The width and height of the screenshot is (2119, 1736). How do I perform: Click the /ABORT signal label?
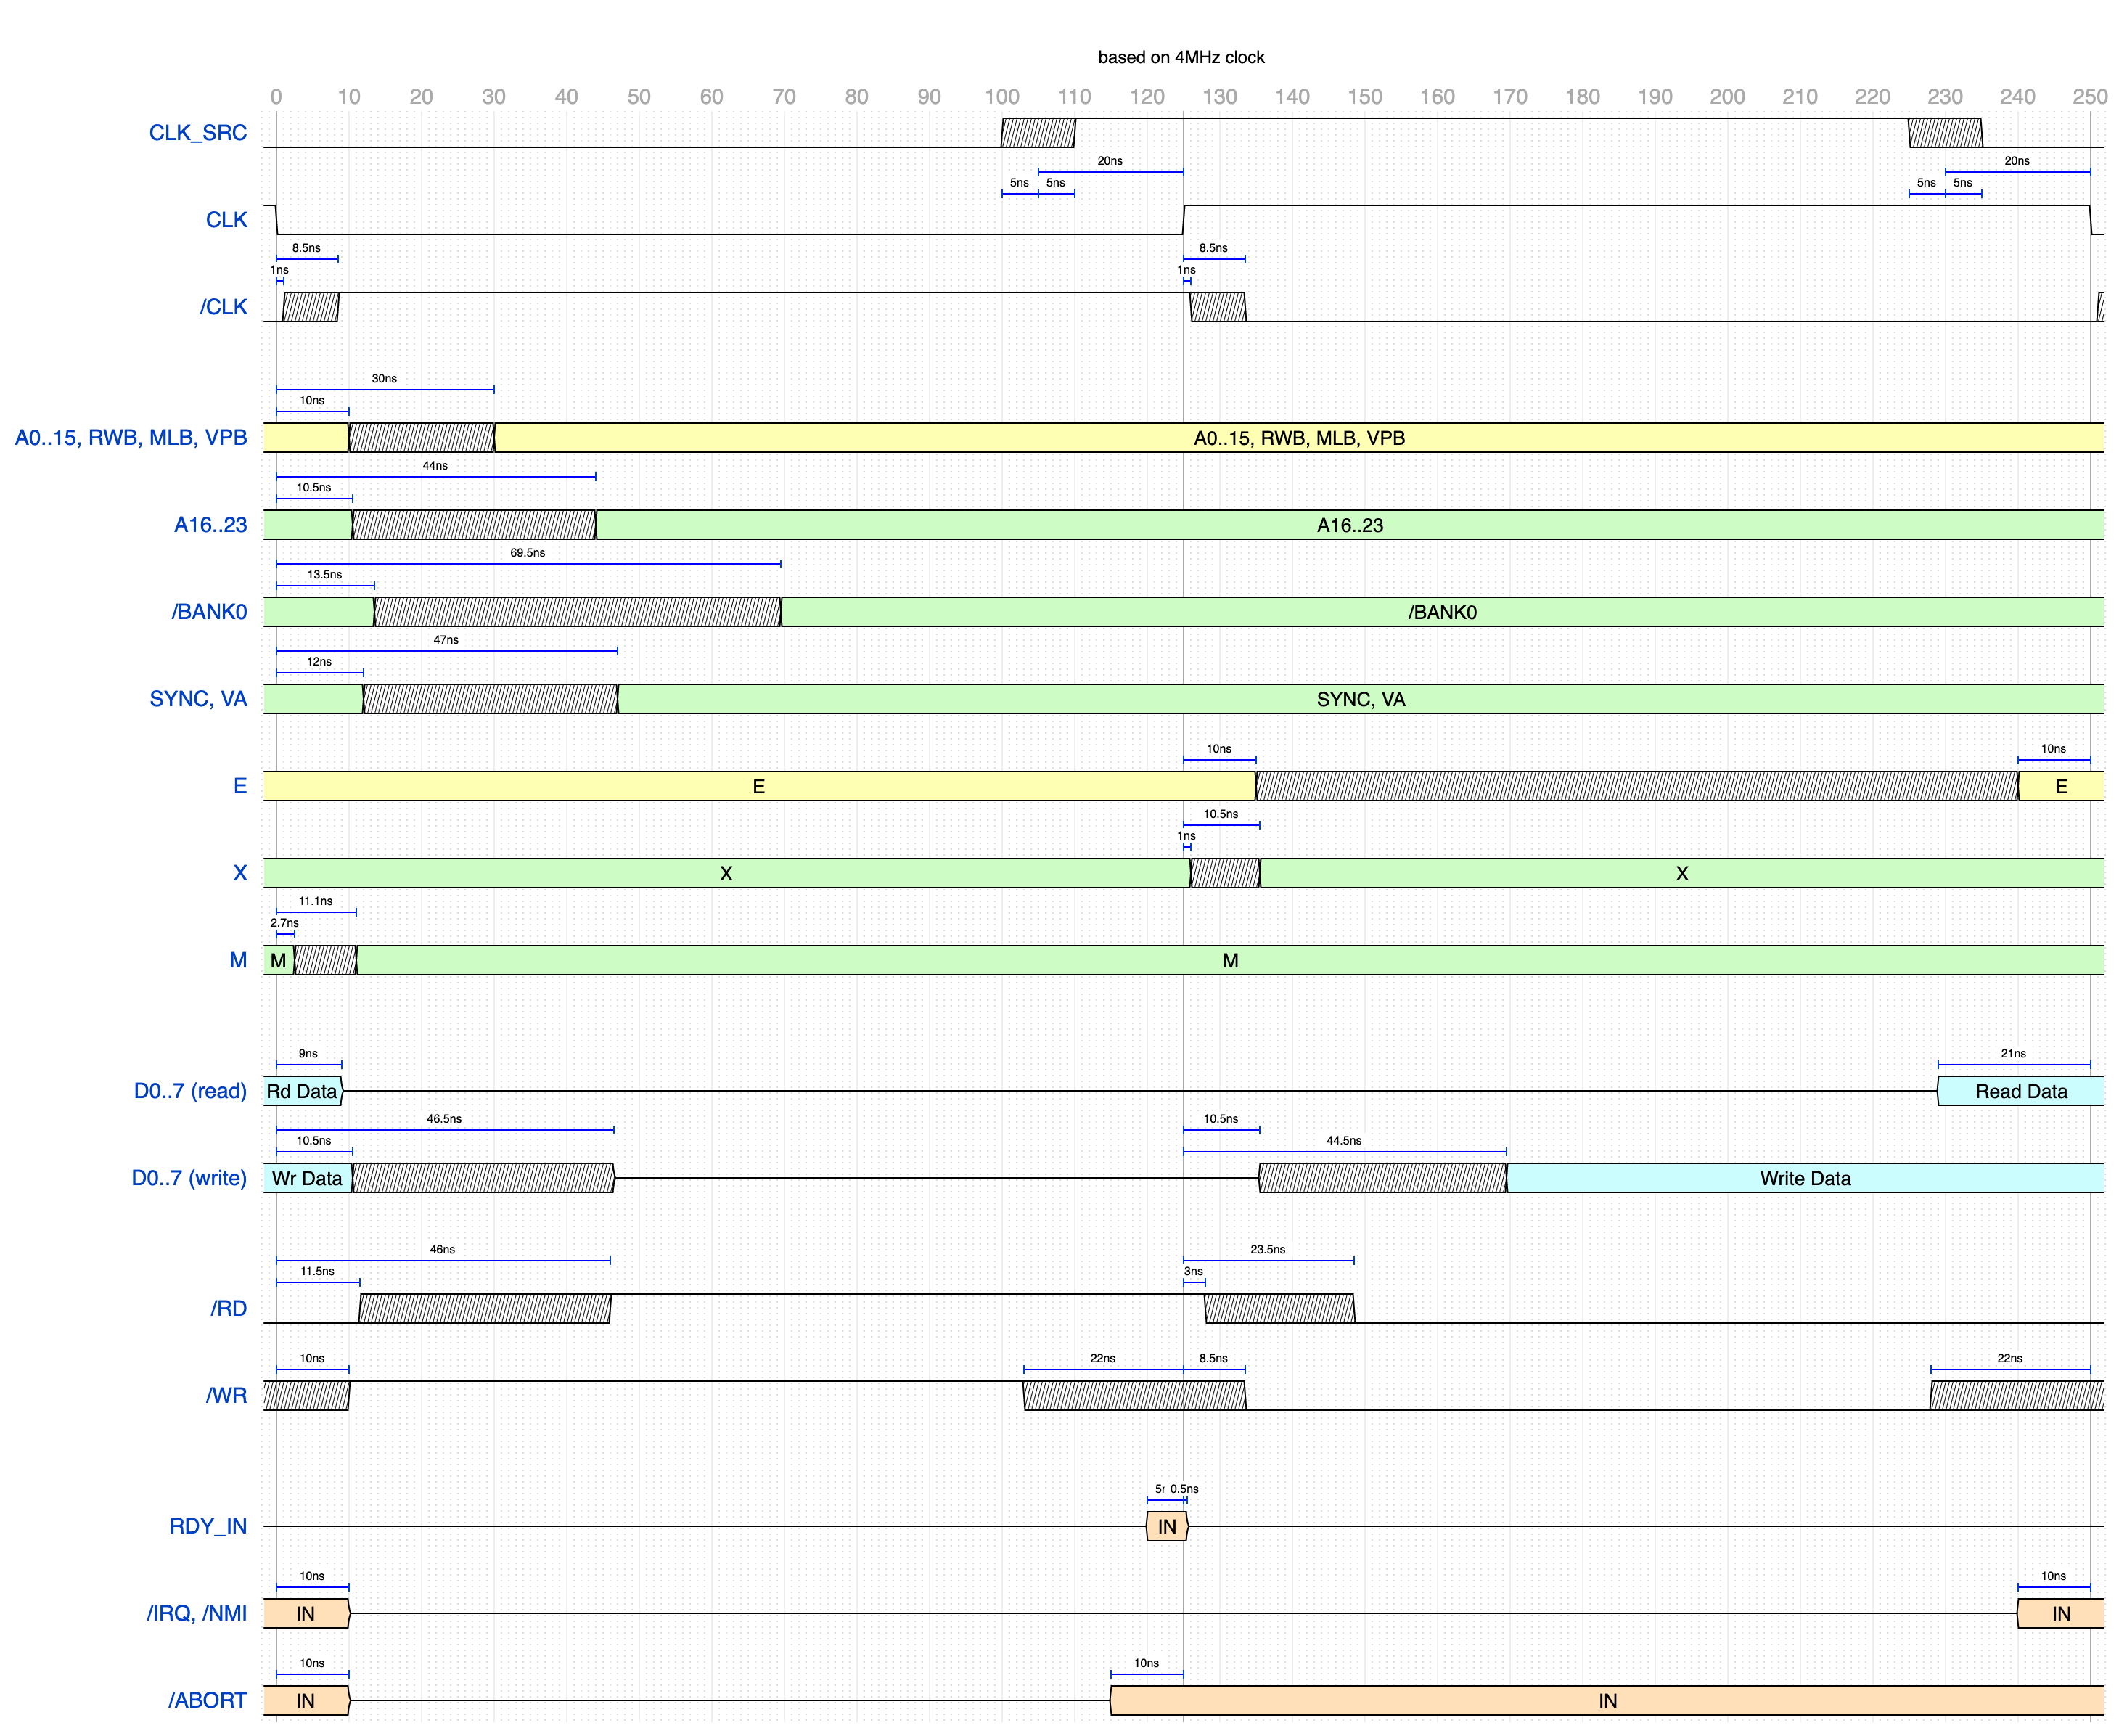pos(207,1700)
